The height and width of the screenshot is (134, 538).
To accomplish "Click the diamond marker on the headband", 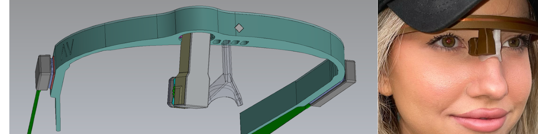I will [x=239, y=28].
